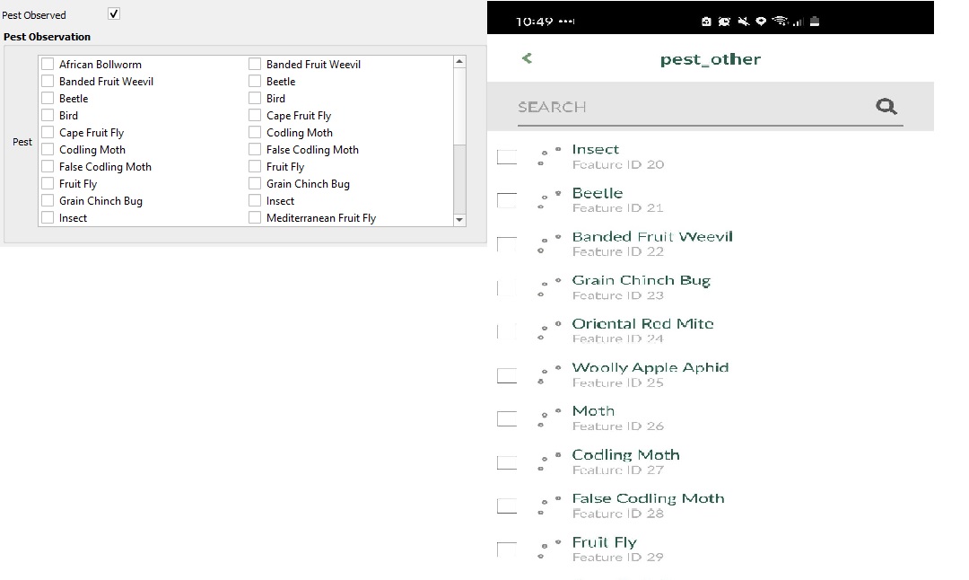Check Mediterranean Fruit Fly option
Image resolution: width=969 pixels, height=580 pixels.
(255, 217)
